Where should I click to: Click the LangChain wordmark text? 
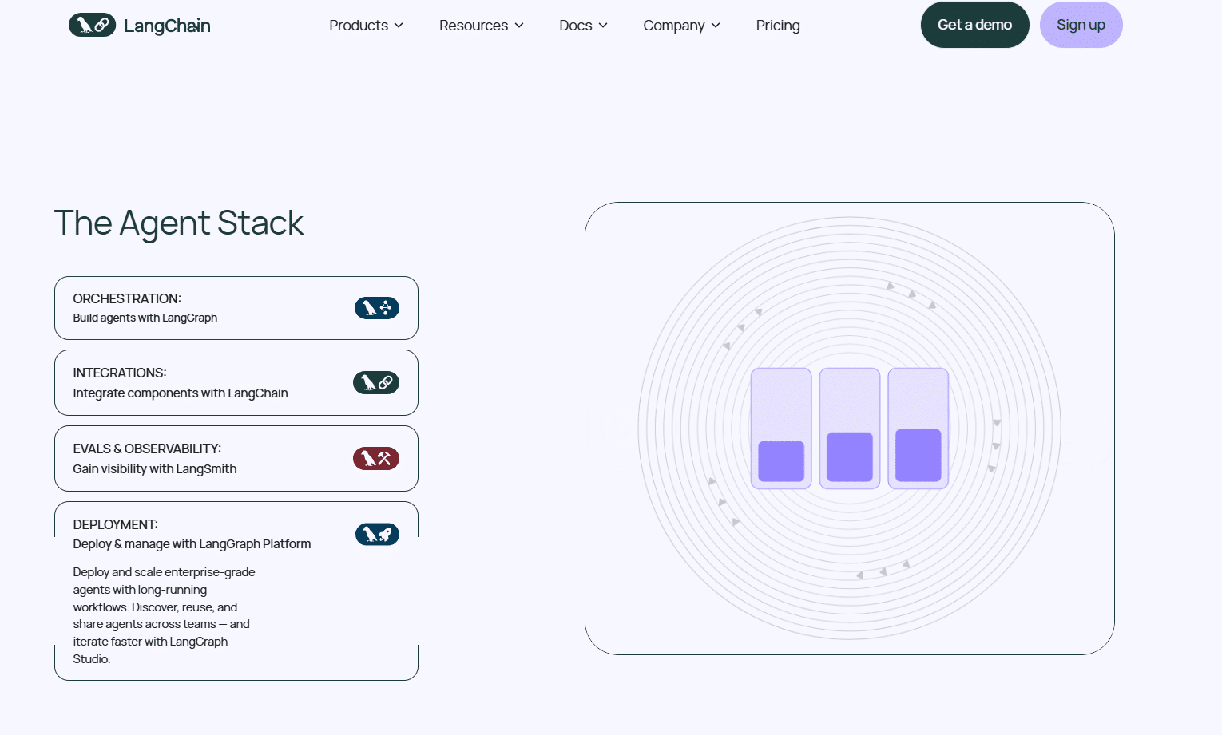pos(167,26)
